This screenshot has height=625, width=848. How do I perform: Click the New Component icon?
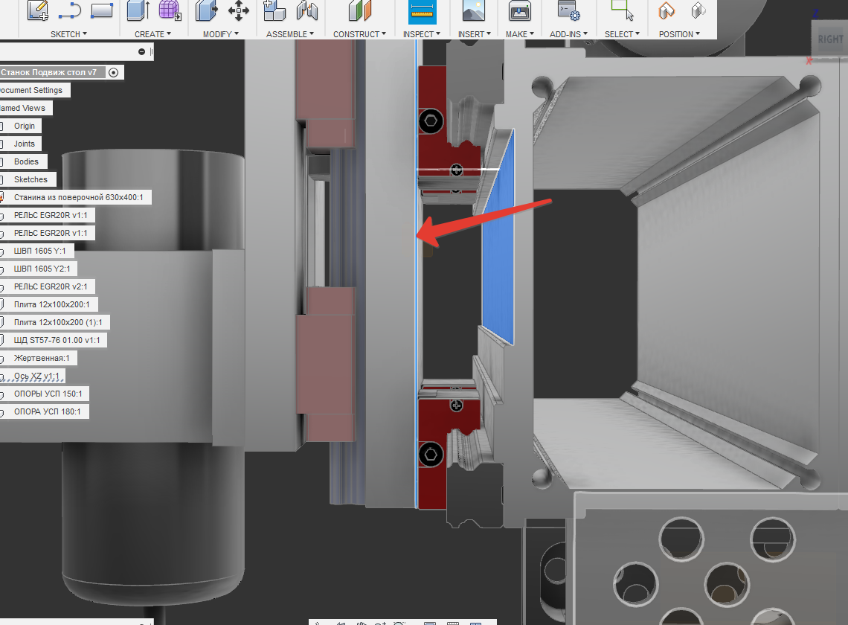[x=274, y=11]
